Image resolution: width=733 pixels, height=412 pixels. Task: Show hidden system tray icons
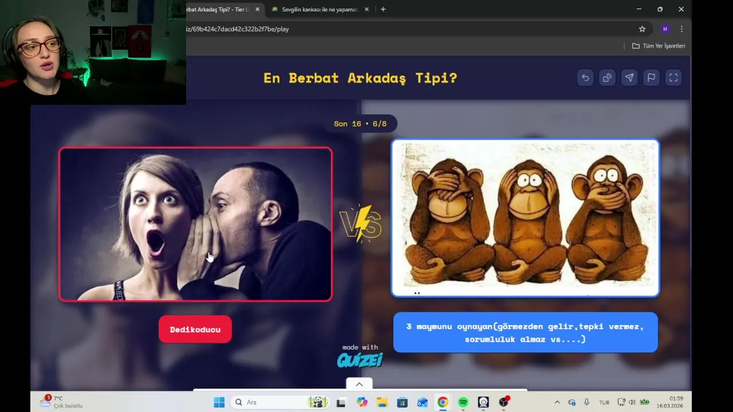pyautogui.click(x=557, y=402)
